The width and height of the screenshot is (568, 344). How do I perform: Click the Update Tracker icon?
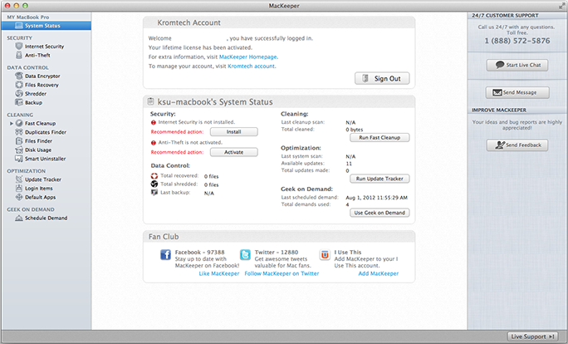pos(19,179)
